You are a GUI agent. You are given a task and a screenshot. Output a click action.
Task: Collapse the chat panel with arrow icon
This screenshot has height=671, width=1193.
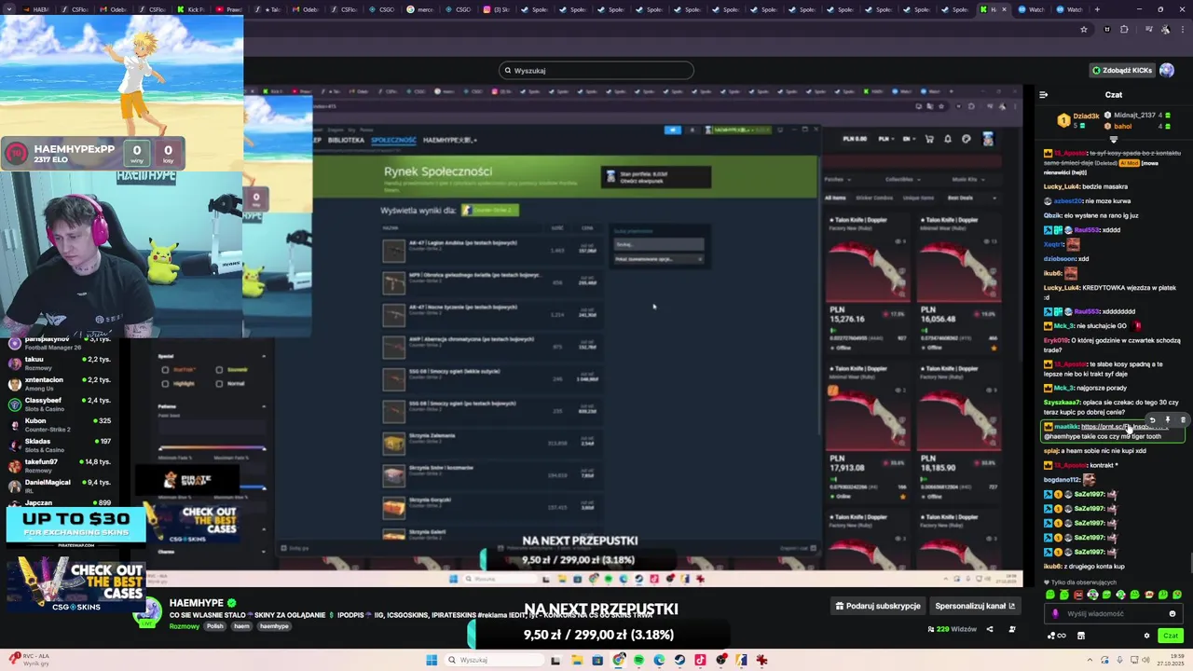pos(1043,94)
